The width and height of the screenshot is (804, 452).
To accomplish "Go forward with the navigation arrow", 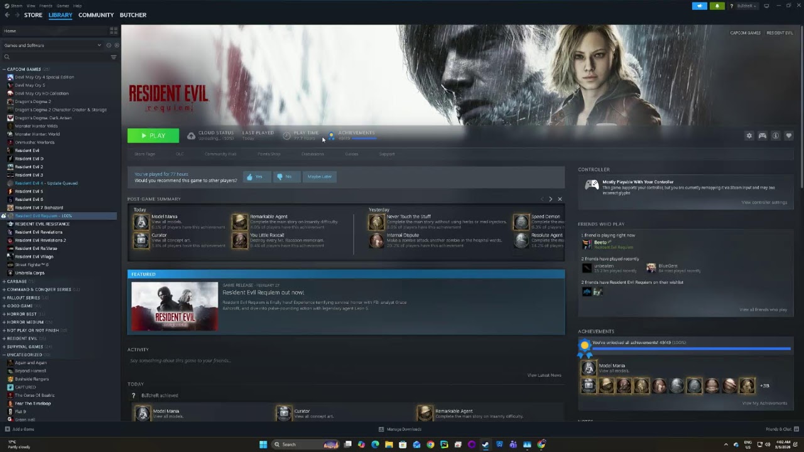I will [17, 15].
